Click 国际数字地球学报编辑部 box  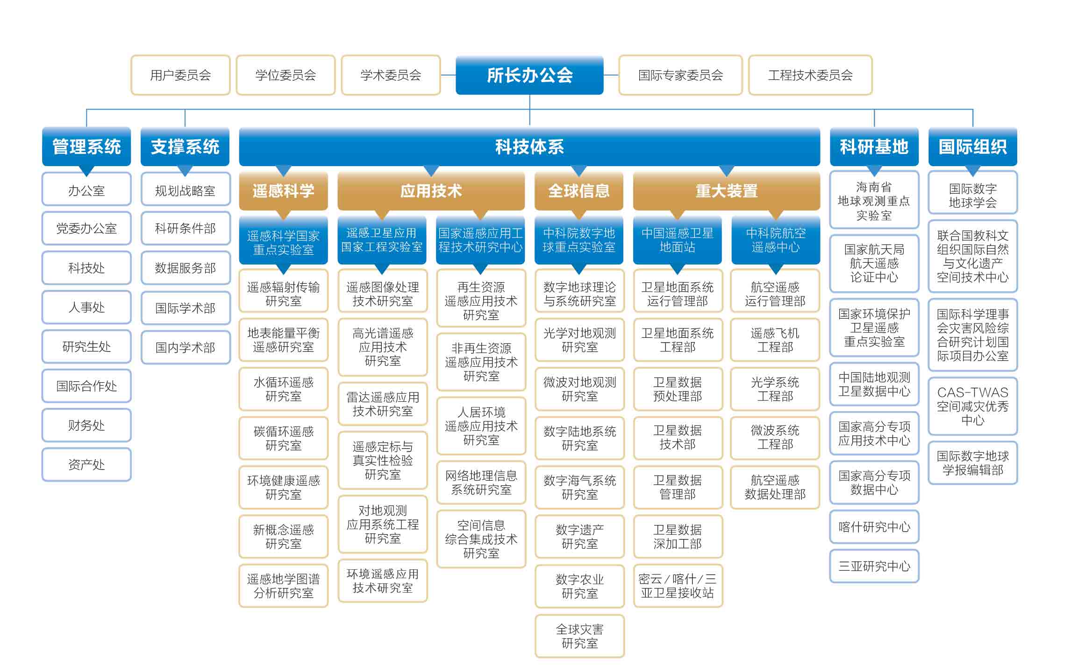(x=972, y=463)
